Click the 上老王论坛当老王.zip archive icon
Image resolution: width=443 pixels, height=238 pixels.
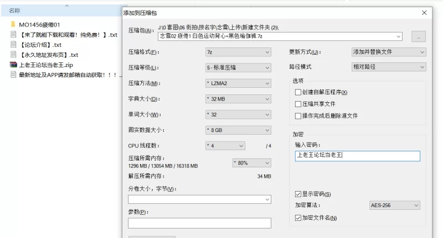pos(13,65)
